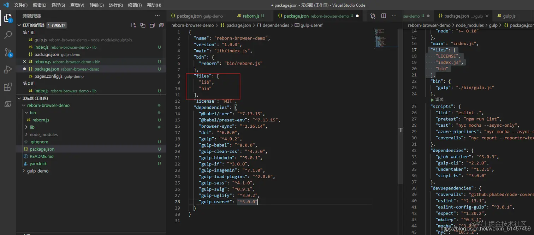Open the Search view in activity bar
This screenshot has height=235, width=534.
[8, 35]
